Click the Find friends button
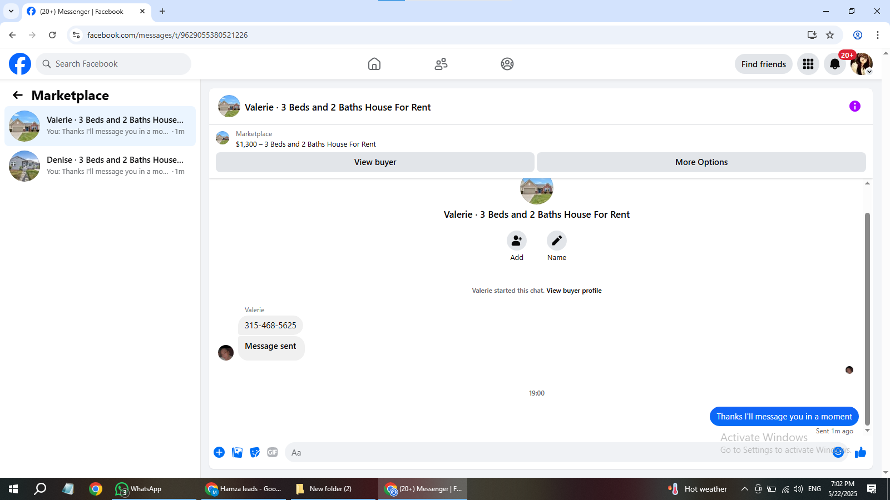The height and width of the screenshot is (500, 890). pyautogui.click(x=763, y=64)
